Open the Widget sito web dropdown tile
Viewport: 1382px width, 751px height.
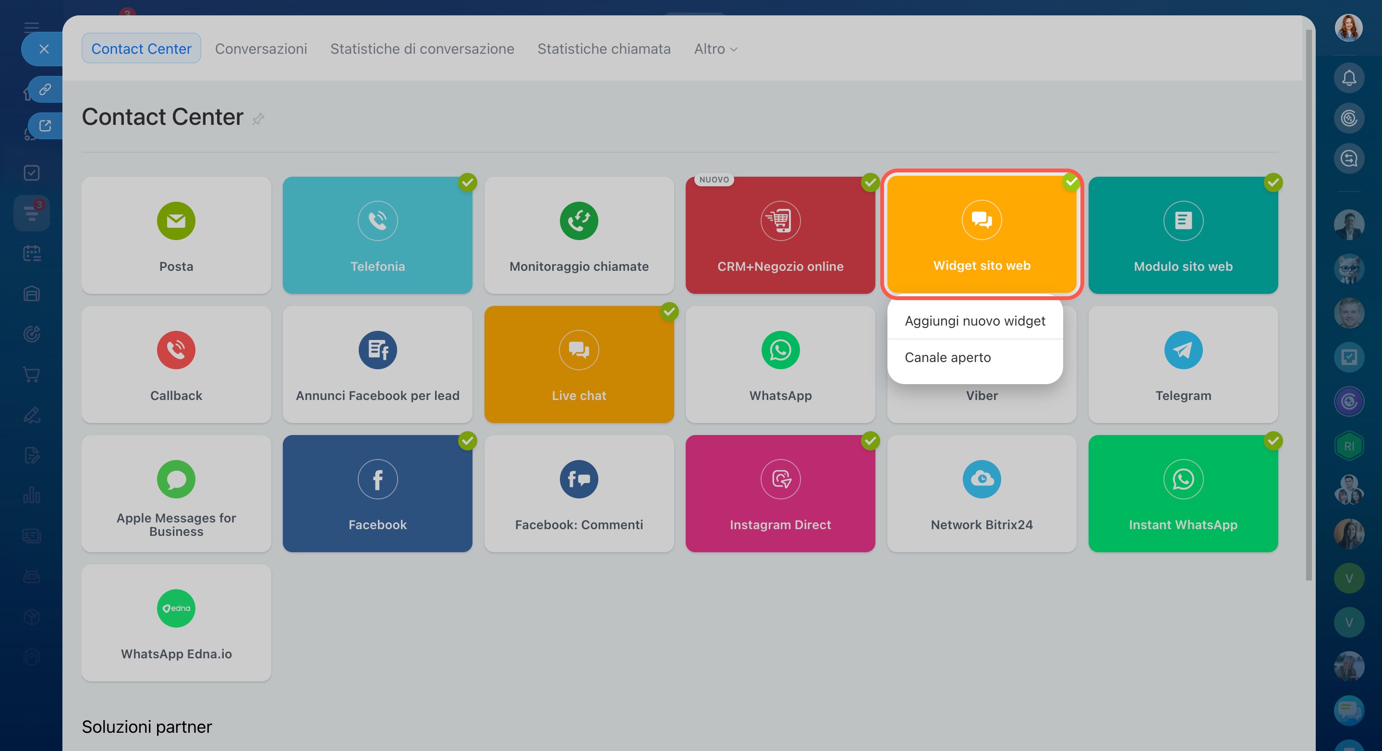[981, 234]
